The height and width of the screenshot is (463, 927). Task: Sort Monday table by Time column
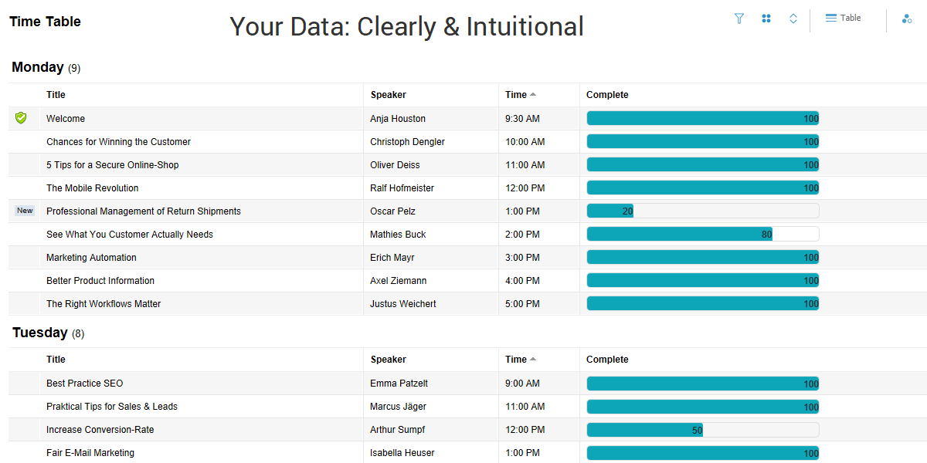click(516, 95)
